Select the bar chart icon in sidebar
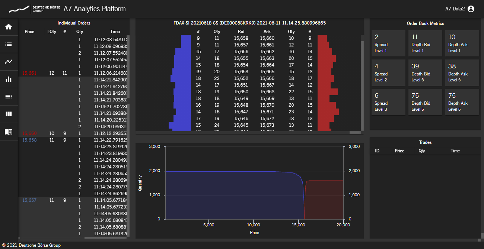The height and width of the screenshot is (249, 484). click(x=9, y=79)
